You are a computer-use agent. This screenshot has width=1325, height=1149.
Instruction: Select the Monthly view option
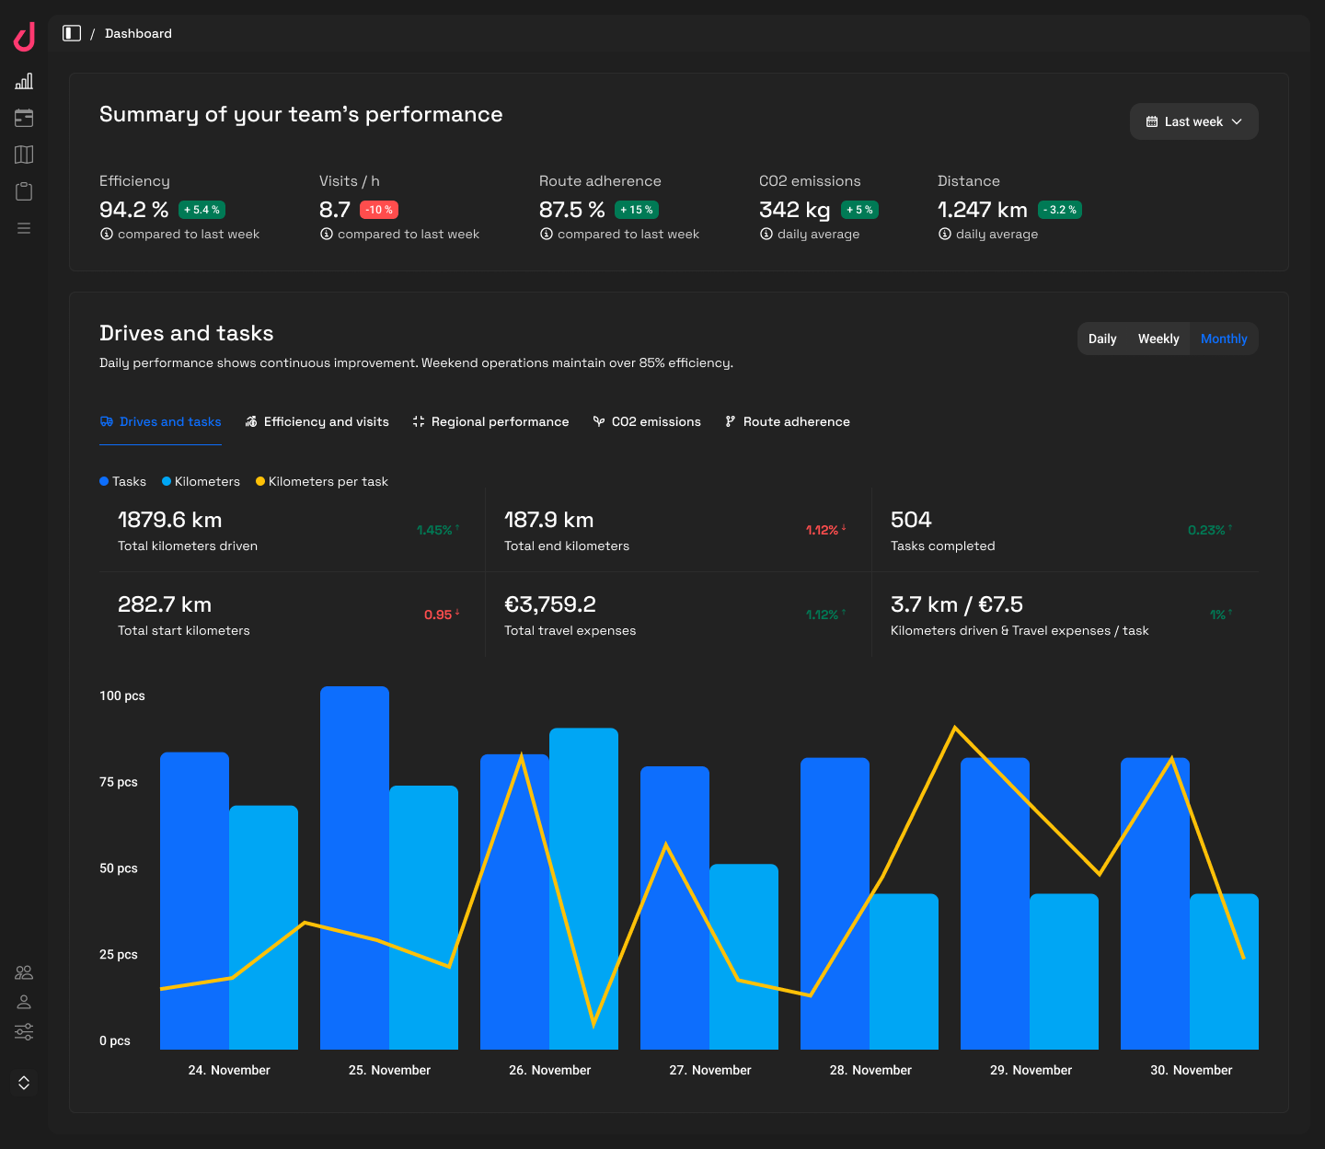coord(1223,339)
